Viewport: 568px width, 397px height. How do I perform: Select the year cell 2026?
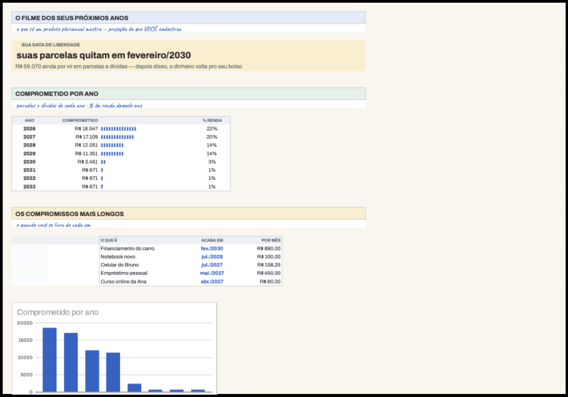(29, 129)
